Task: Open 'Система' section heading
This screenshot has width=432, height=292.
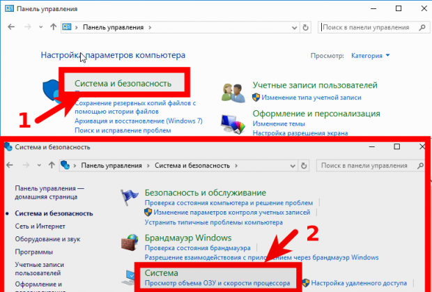Action: 161,273
